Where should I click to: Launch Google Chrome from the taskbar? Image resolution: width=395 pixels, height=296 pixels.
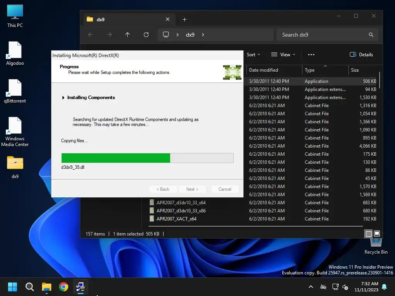pos(64,287)
